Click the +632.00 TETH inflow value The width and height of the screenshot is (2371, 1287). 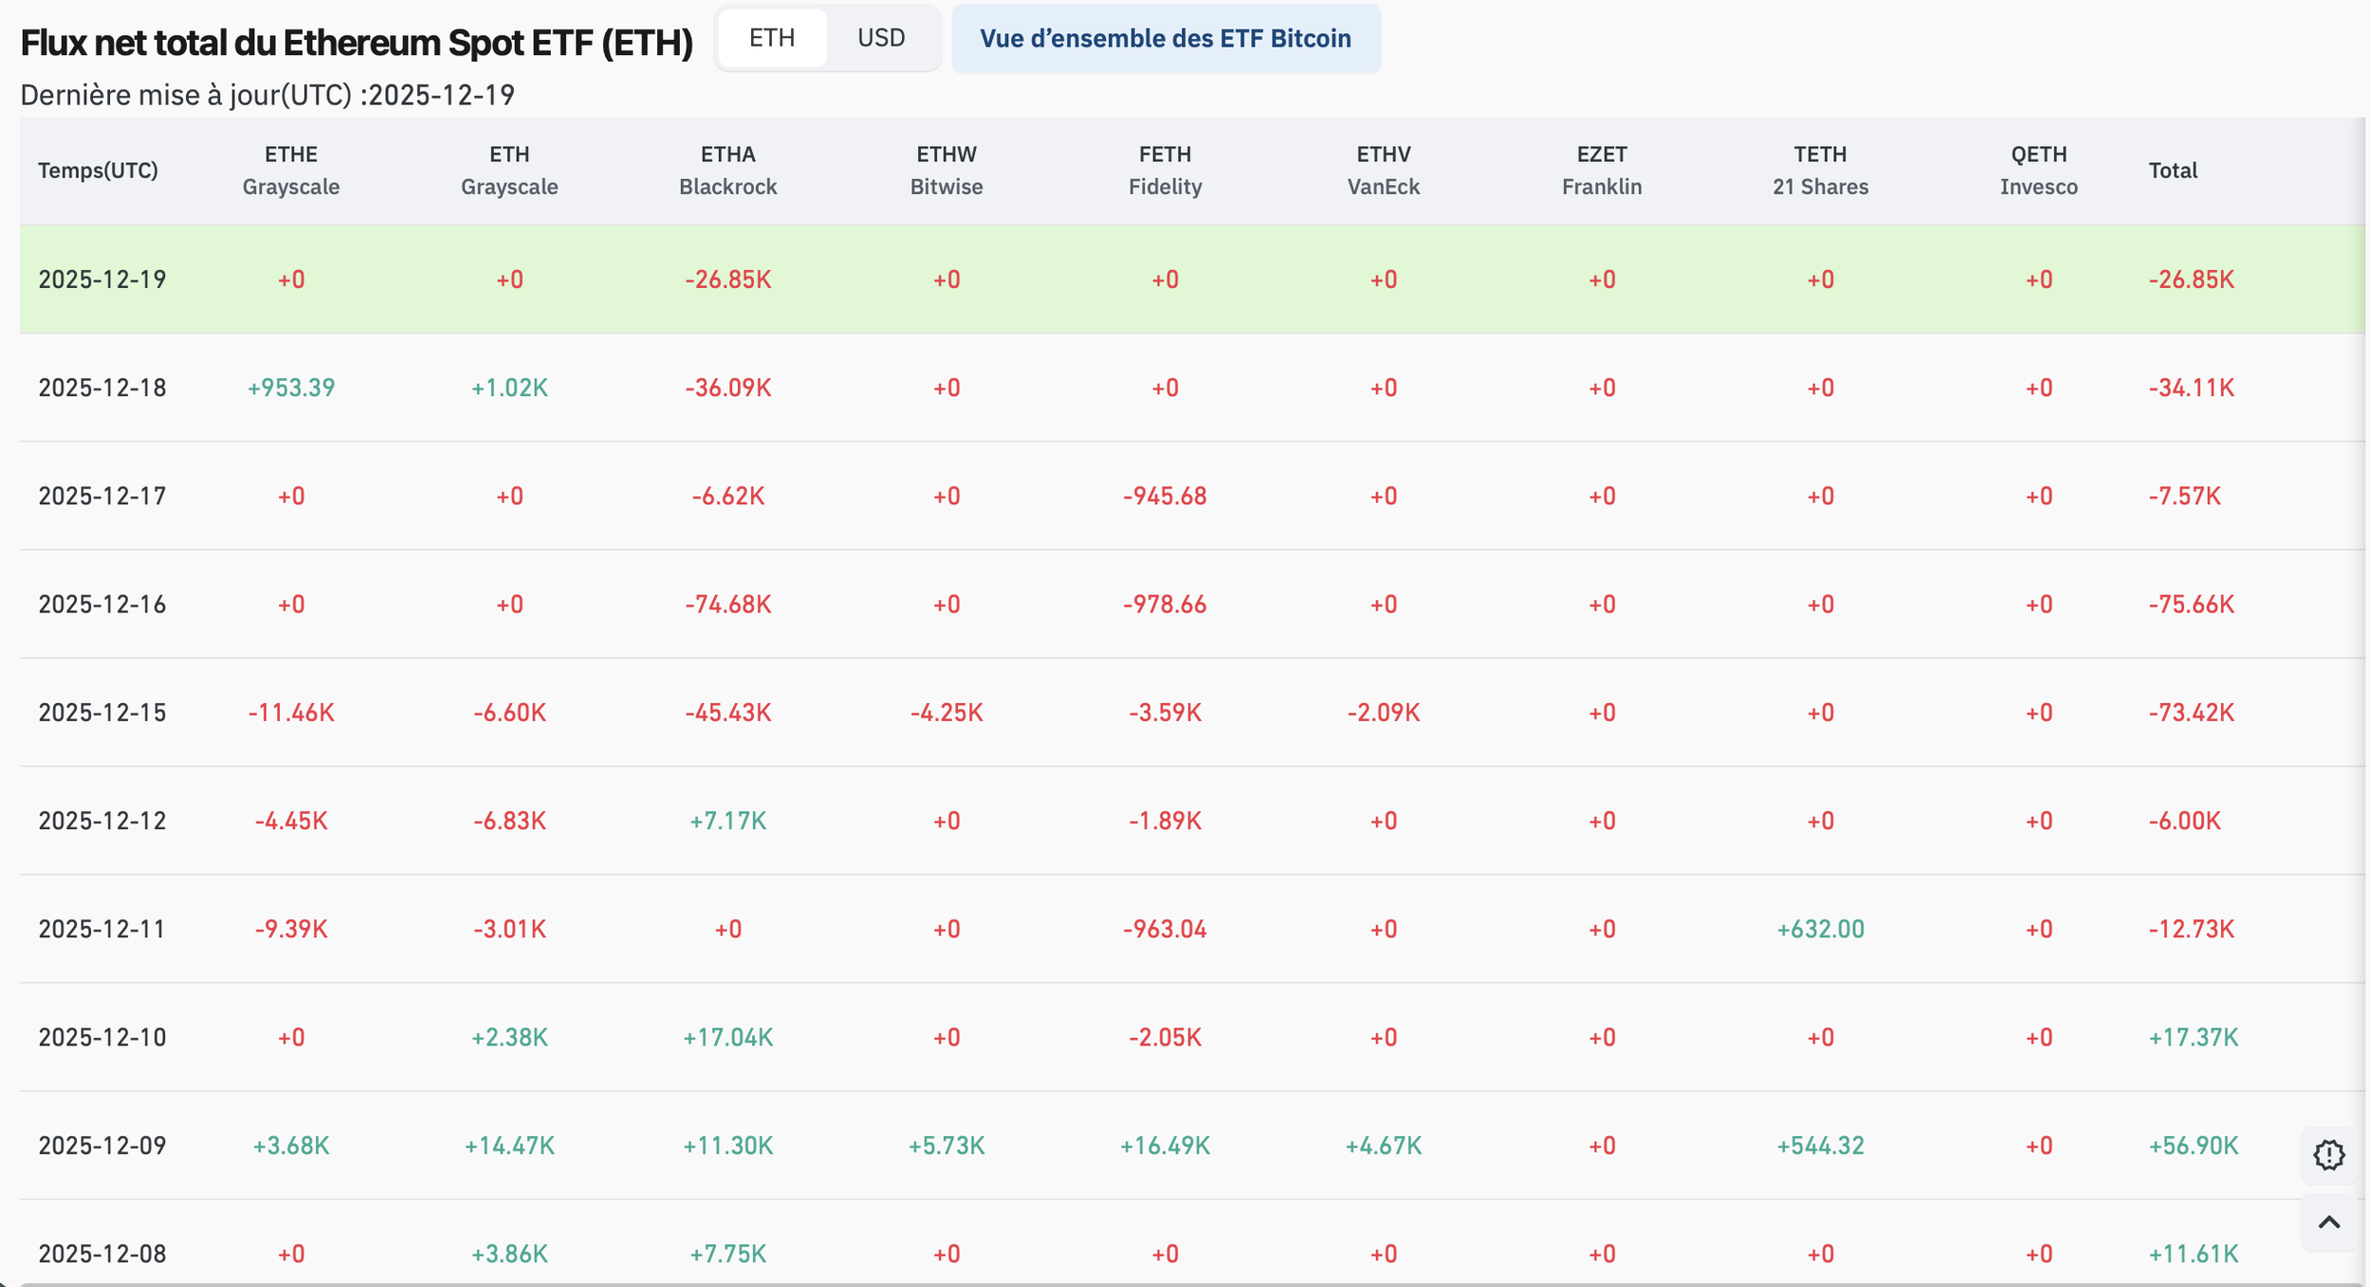point(1820,929)
